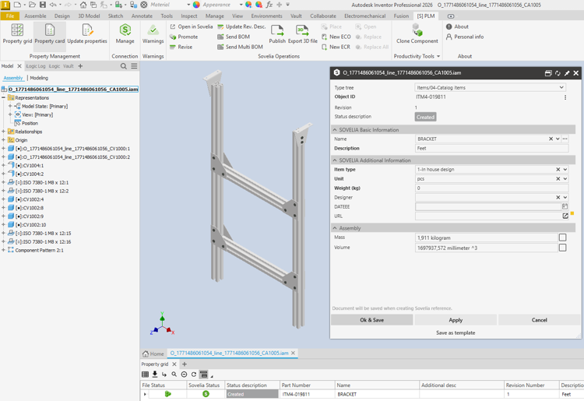584x401 pixels.
Task: Click Save as template
Action: (456, 333)
